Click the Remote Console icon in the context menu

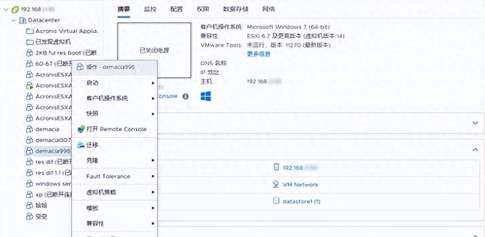pyautogui.click(x=81, y=129)
